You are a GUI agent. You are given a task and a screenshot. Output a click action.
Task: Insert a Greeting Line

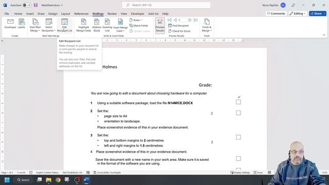click(107, 25)
